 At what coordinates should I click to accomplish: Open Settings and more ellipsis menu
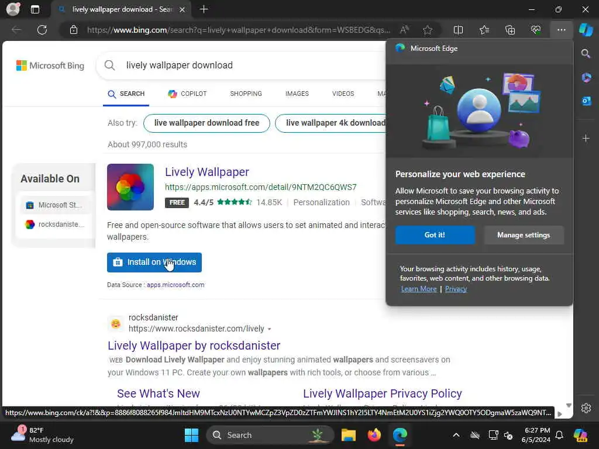click(561, 30)
